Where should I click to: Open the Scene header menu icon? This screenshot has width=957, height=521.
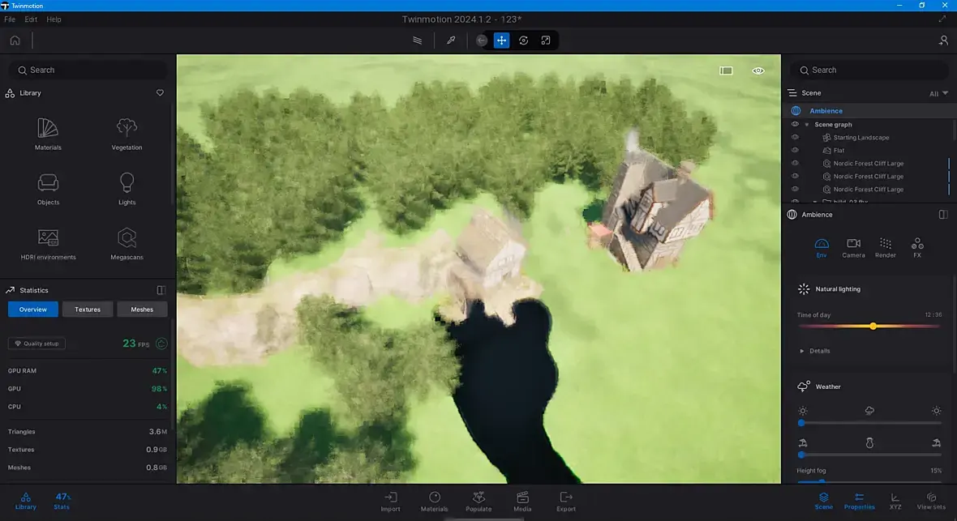tap(792, 92)
